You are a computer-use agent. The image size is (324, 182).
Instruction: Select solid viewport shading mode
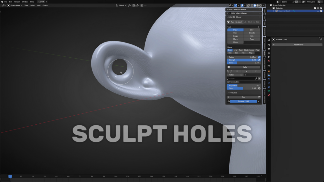coord(255,5)
